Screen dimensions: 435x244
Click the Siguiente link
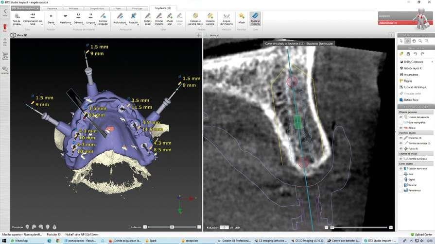312,43
